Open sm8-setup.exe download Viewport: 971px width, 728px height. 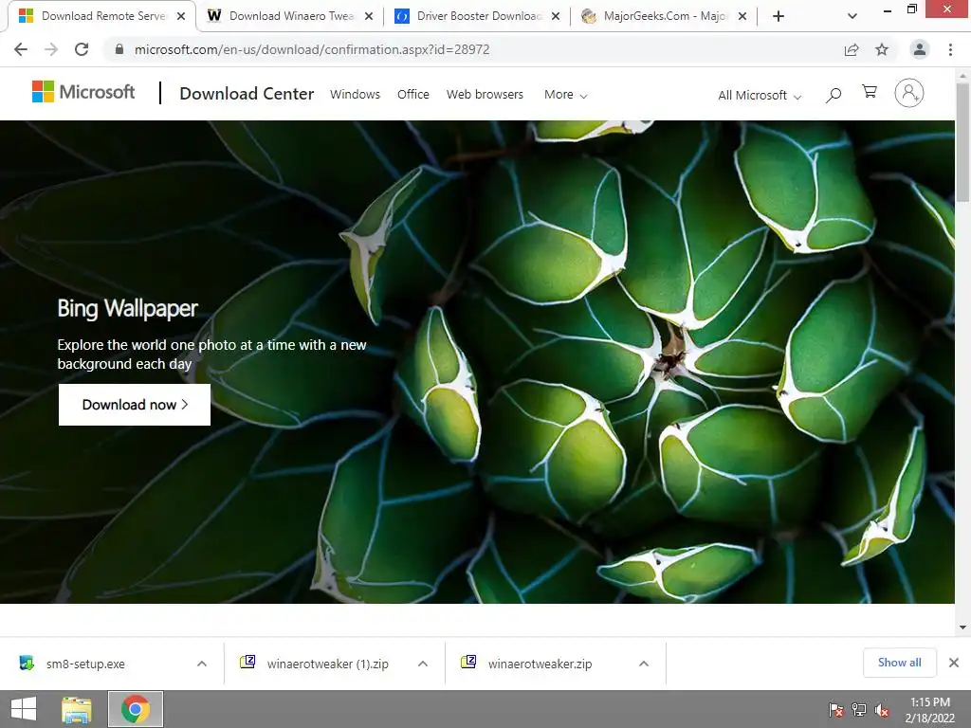tap(85, 664)
